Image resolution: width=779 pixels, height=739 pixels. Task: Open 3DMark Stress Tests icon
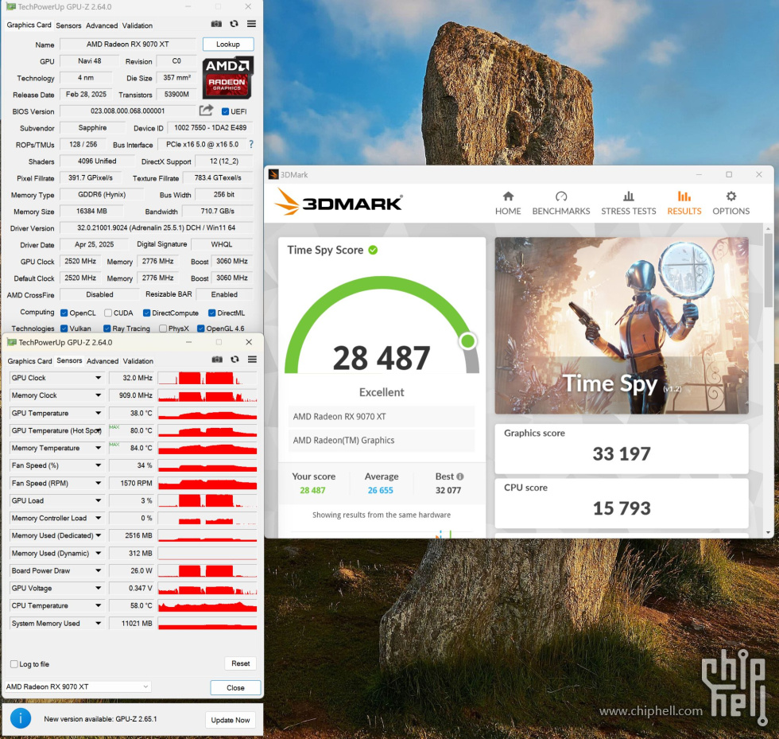click(x=629, y=196)
